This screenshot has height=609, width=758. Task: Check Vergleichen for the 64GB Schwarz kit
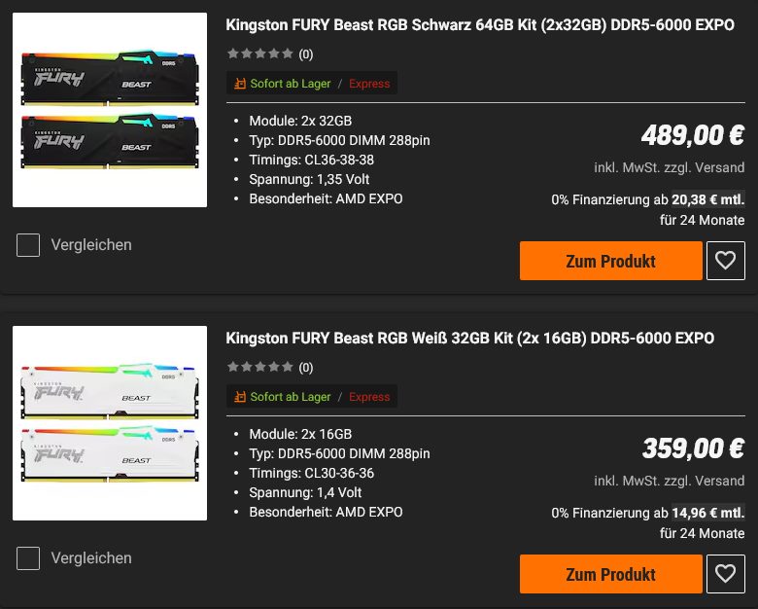pos(28,245)
